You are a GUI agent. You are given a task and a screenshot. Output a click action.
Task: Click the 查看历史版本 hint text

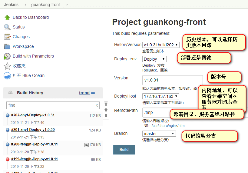coord(153,51)
